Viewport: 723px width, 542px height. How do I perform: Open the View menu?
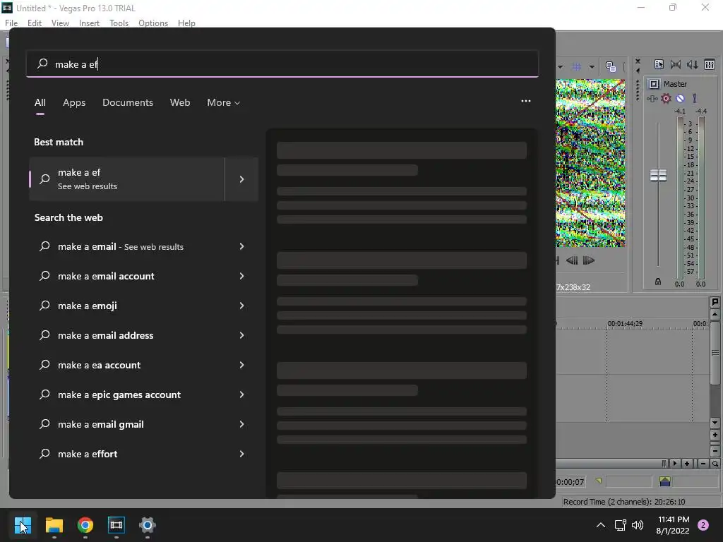pyautogui.click(x=60, y=23)
